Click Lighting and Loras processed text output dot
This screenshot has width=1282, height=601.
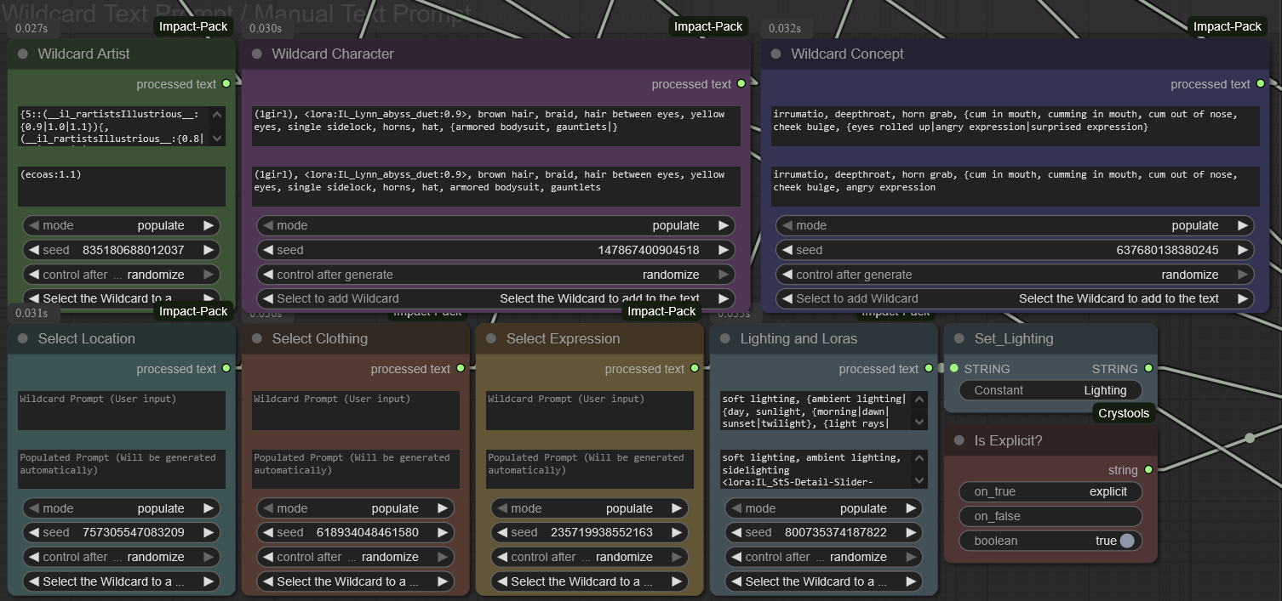point(929,369)
